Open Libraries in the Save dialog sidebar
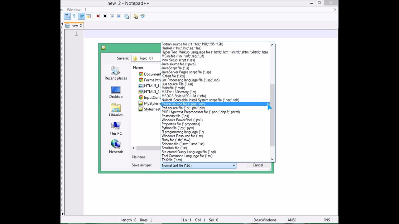Screen dimensions: 399x224 click(x=116, y=110)
